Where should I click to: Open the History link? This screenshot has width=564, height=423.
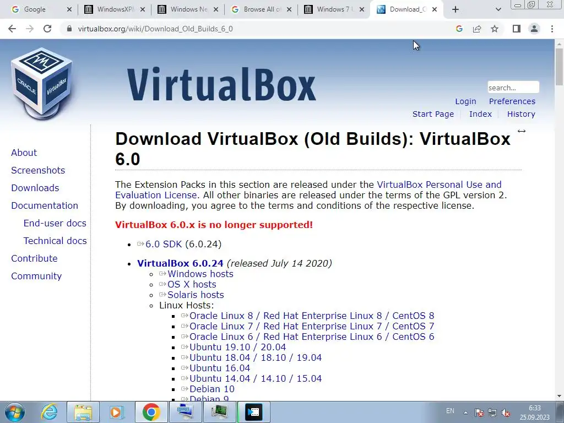pyautogui.click(x=521, y=114)
